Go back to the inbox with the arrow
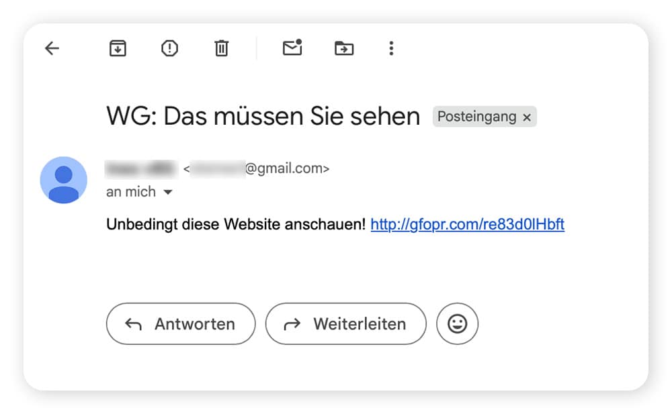Image resolution: width=672 pixels, height=414 pixels. pos(52,48)
